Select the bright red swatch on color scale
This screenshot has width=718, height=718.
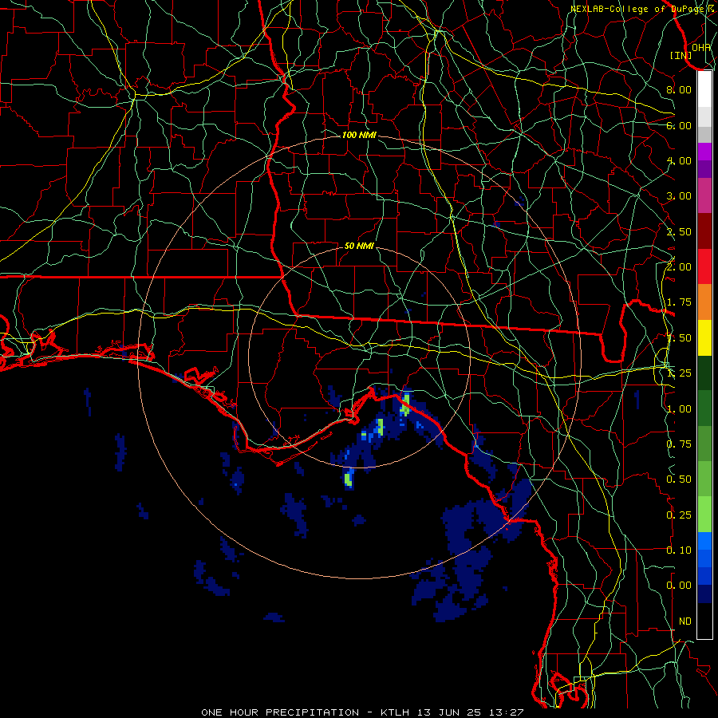[704, 266]
